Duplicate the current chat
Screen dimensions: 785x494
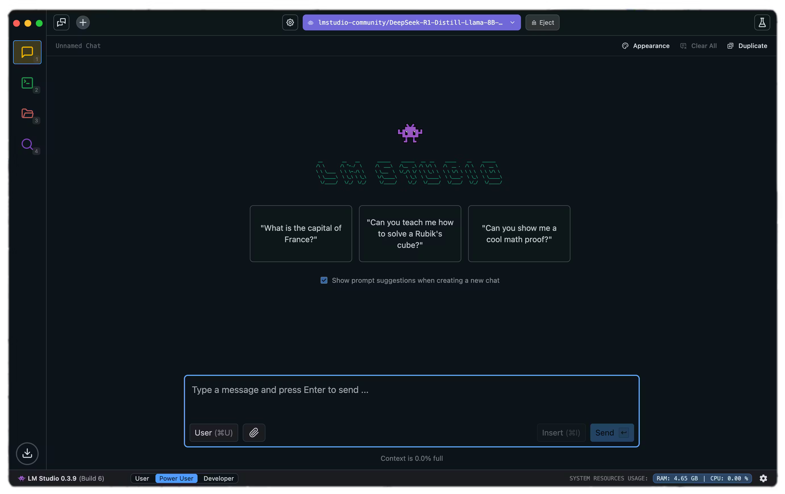tap(747, 46)
